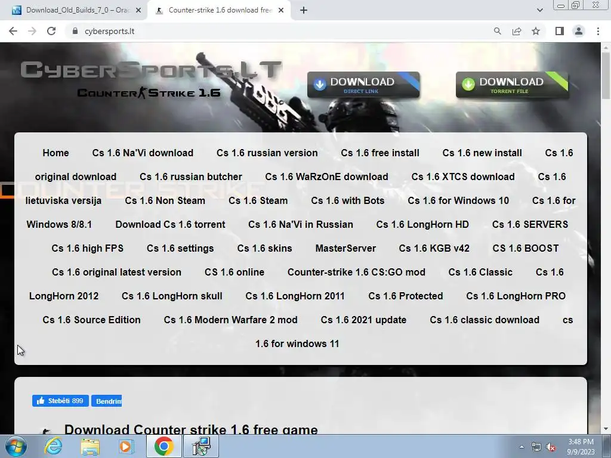Image resolution: width=611 pixels, height=458 pixels.
Task: Open Cs 1.6 russian butcher link
Action: [191, 177]
